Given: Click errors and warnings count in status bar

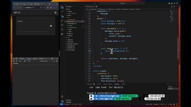Looking at the screenshot, I should (75, 104).
